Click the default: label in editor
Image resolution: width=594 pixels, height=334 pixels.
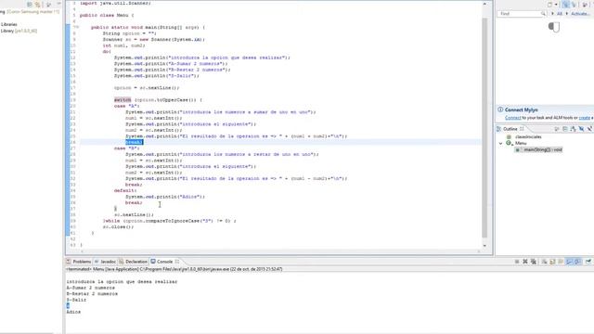coord(125,190)
